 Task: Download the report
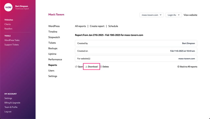pos(92,67)
